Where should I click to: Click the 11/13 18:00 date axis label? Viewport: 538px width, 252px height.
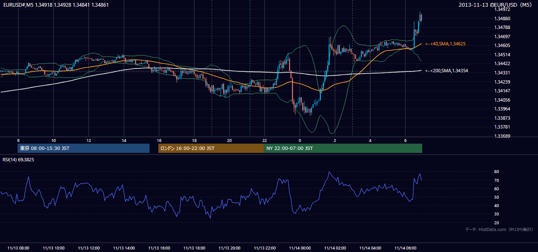pos(194,248)
